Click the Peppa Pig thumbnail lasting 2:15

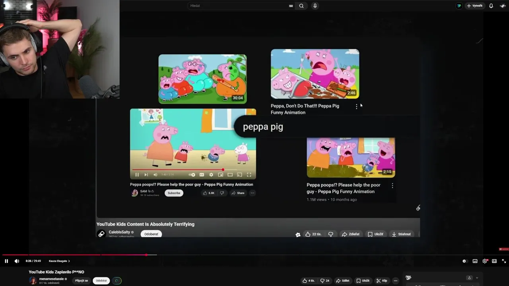[351, 157]
